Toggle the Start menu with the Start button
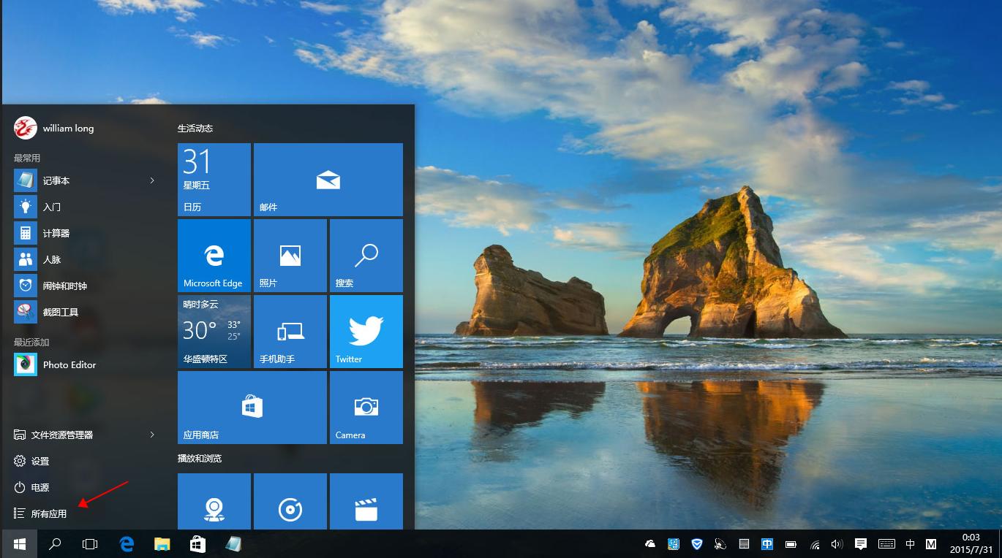This screenshot has height=558, width=1002. click(19, 543)
